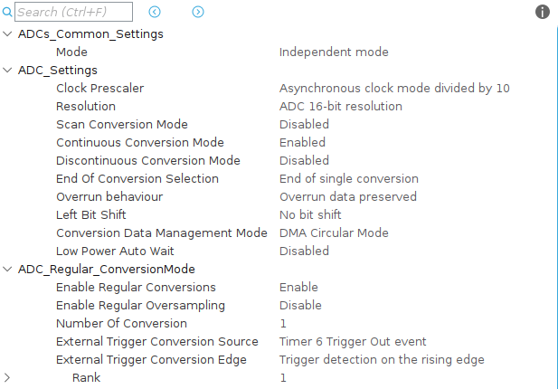Toggle Continuous Conversion Mode Enabled value
The width and height of the screenshot is (558, 389).
302,143
